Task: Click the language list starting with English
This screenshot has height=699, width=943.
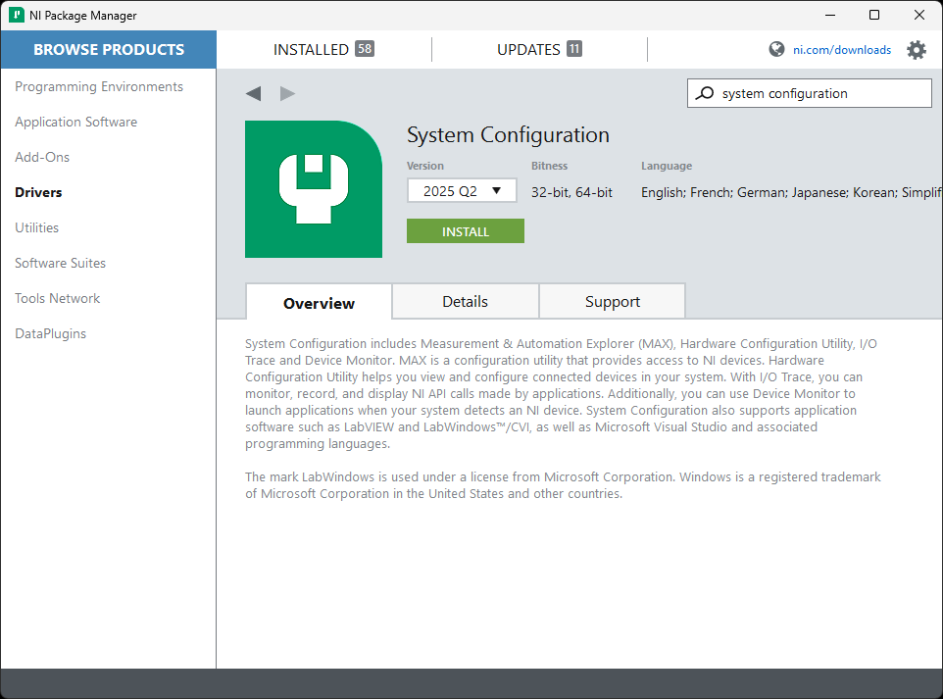Action: click(x=791, y=192)
